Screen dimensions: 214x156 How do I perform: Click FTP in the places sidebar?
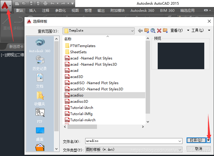coord(40,116)
